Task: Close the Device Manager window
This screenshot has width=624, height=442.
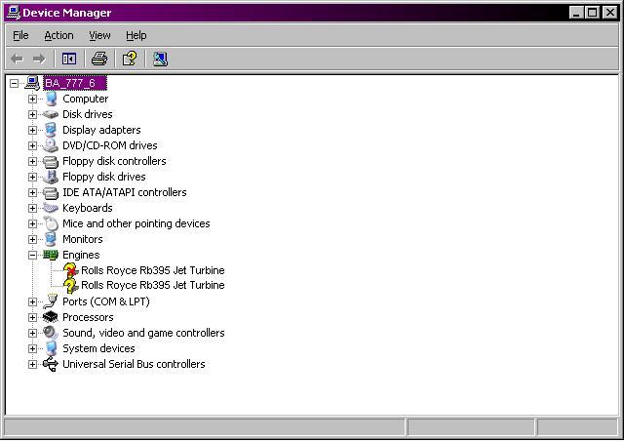Action: tap(609, 13)
